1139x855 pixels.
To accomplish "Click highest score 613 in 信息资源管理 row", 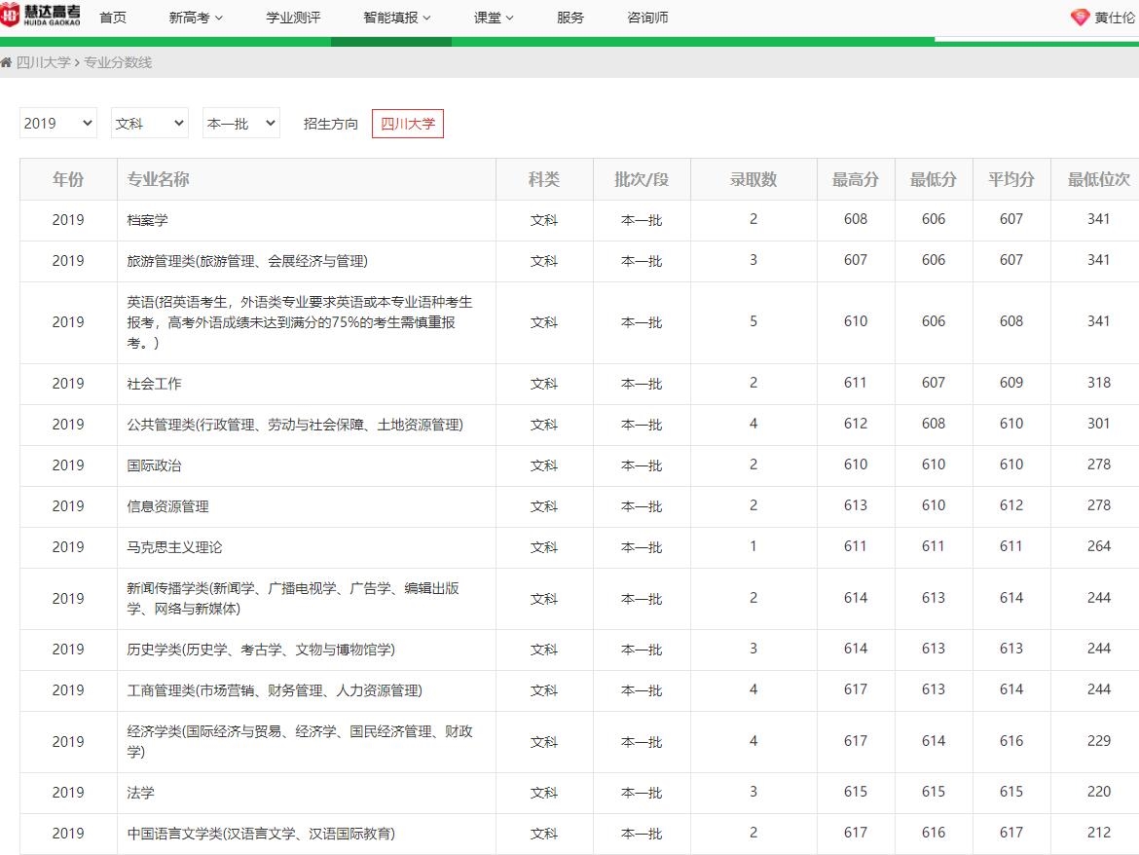I will (x=856, y=505).
